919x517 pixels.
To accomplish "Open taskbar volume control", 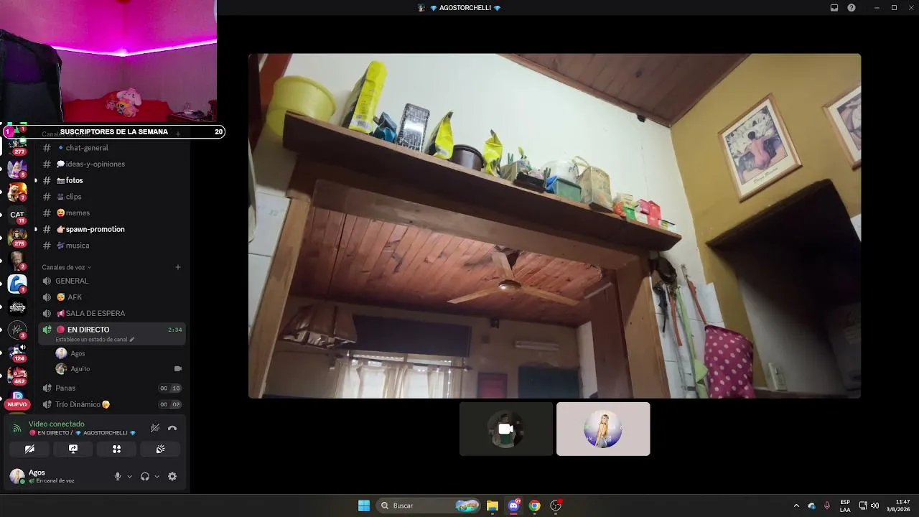I will pyautogui.click(x=874, y=506).
